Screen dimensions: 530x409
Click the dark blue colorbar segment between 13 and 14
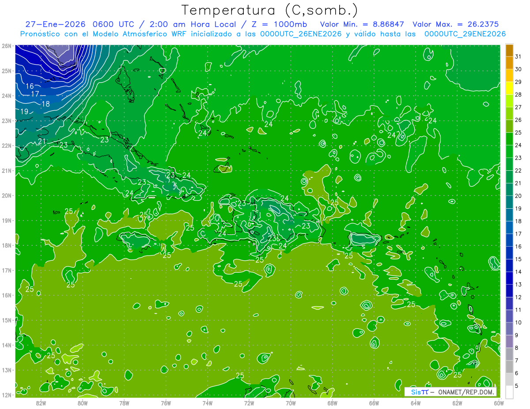[x=509, y=278]
